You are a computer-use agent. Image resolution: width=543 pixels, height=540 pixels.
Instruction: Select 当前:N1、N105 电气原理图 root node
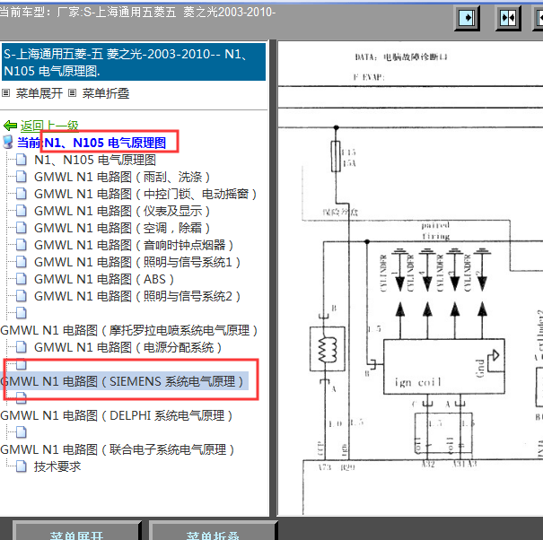click(x=92, y=143)
